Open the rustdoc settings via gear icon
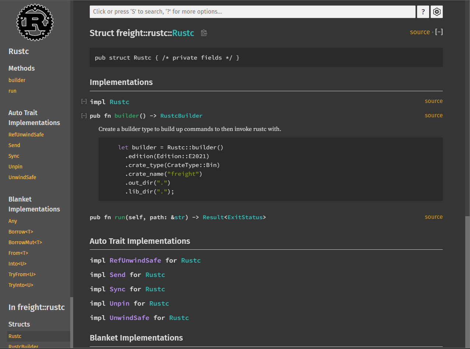Screen dimensions: 470x349 coord(436,11)
